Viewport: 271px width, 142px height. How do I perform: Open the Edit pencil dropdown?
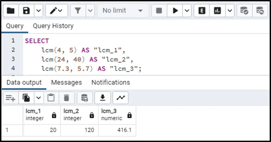(56, 11)
